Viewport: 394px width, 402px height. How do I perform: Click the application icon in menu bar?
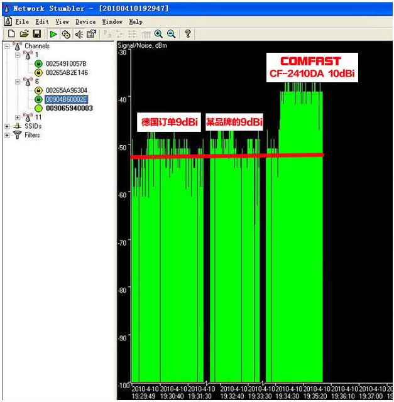(x=8, y=21)
